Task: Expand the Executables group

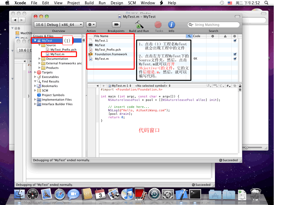Action: (35, 77)
